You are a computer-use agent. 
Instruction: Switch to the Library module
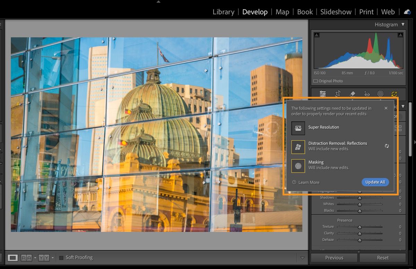coord(223,12)
